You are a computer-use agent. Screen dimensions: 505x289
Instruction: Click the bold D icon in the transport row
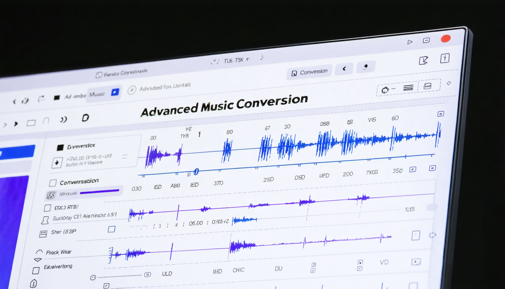[85, 118]
